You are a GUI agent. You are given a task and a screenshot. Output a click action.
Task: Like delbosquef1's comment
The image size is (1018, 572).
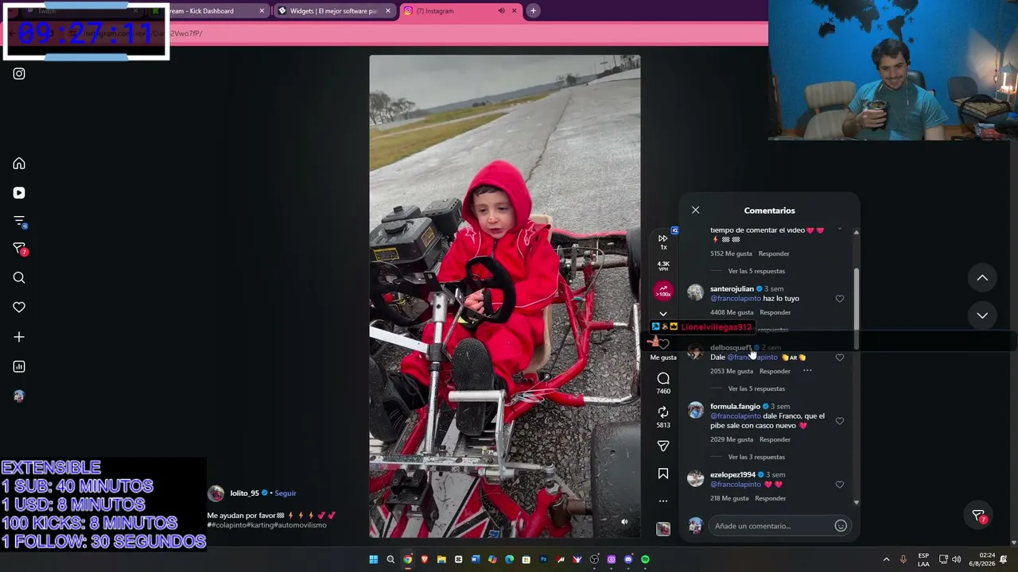(840, 357)
